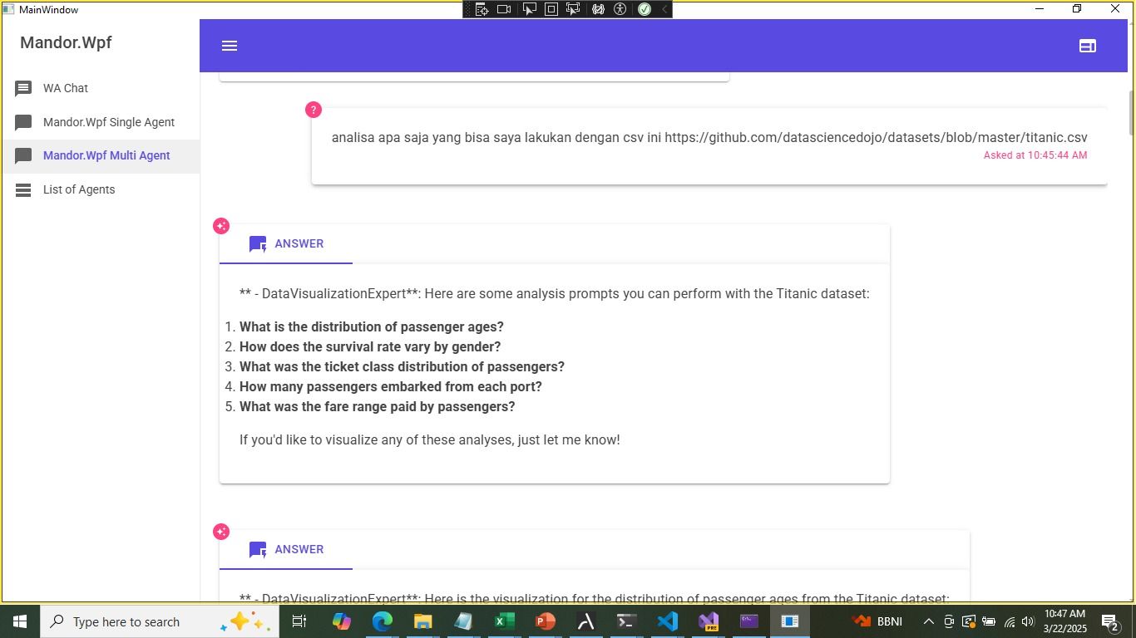This screenshot has width=1136, height=638.
Task: Click the first answer's pink sparkle badge
Action: tap(221, 226)
